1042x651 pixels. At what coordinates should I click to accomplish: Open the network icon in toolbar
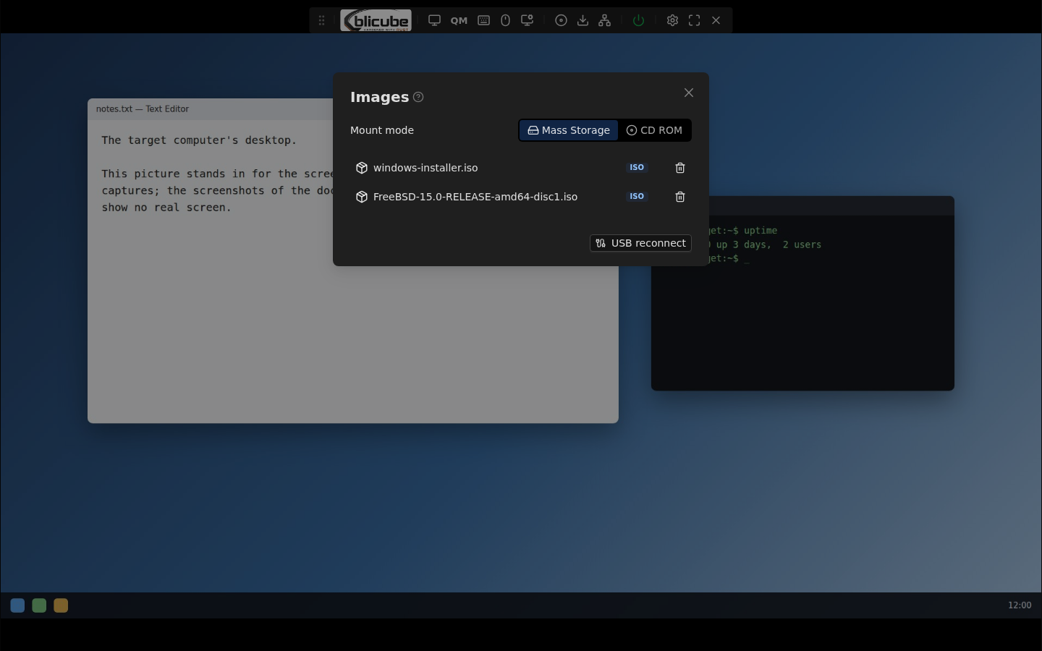coord(604,20)
